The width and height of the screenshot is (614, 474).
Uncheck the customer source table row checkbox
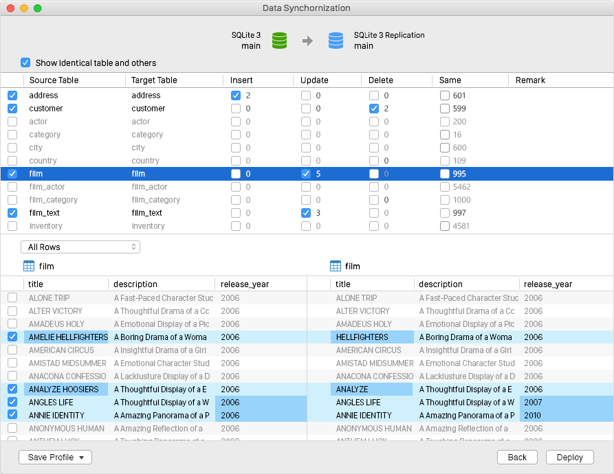[x=12, y=109]
